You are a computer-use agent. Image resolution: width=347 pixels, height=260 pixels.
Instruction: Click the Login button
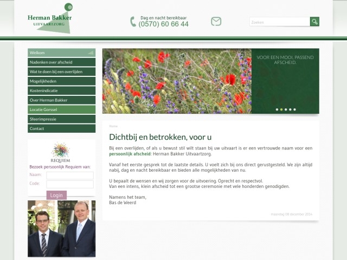(x=56, y=195)
